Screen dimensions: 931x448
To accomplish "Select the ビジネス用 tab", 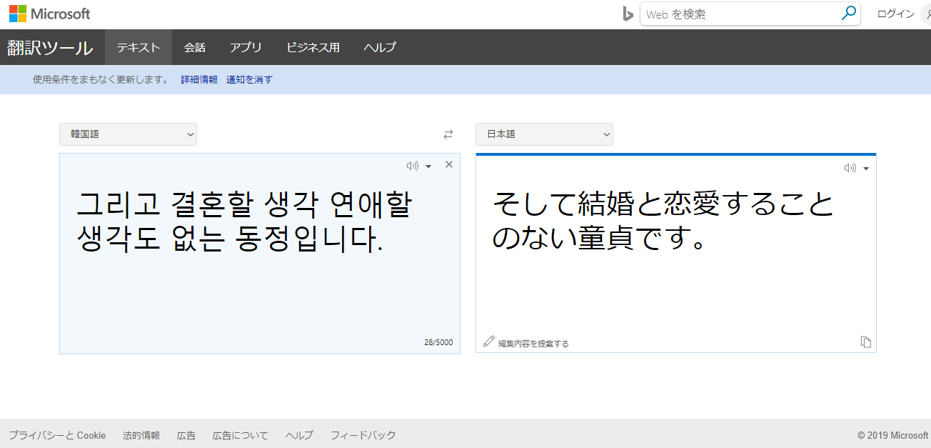I will click(313, 47).
